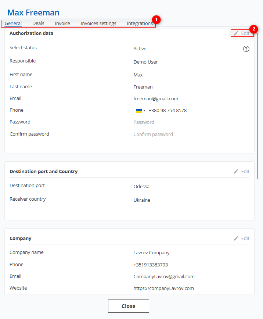Click the pencil icon for Destination port section
Image resolution: width=263 pixels, height=319 pixels.
(x=236, y=172)
